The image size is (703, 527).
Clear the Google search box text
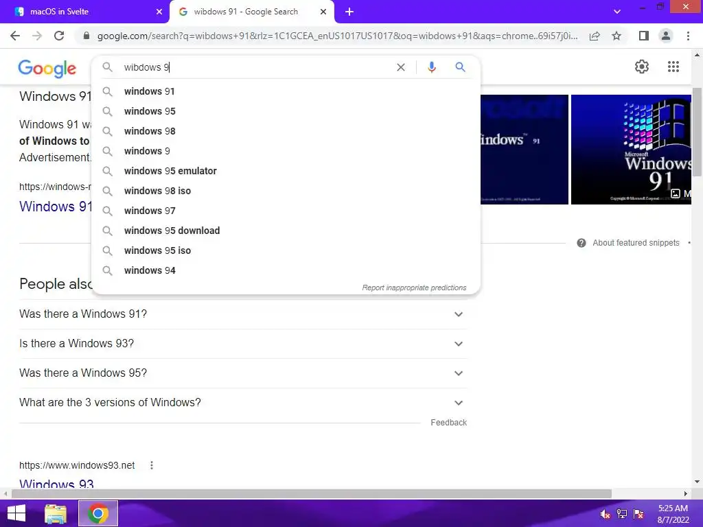point(401,67)
